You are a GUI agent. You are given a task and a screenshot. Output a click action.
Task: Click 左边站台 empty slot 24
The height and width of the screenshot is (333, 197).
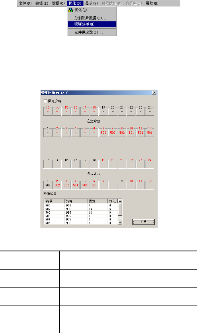click(150, 111)
